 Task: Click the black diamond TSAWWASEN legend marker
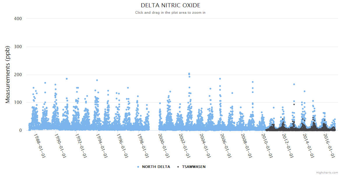178,167
